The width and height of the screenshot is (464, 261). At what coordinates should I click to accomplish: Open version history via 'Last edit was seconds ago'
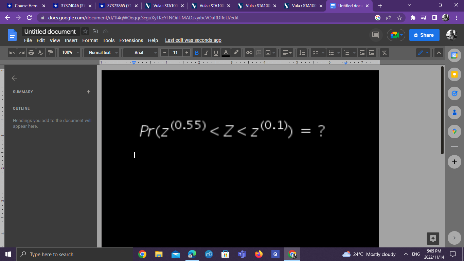tap(193, 40)
